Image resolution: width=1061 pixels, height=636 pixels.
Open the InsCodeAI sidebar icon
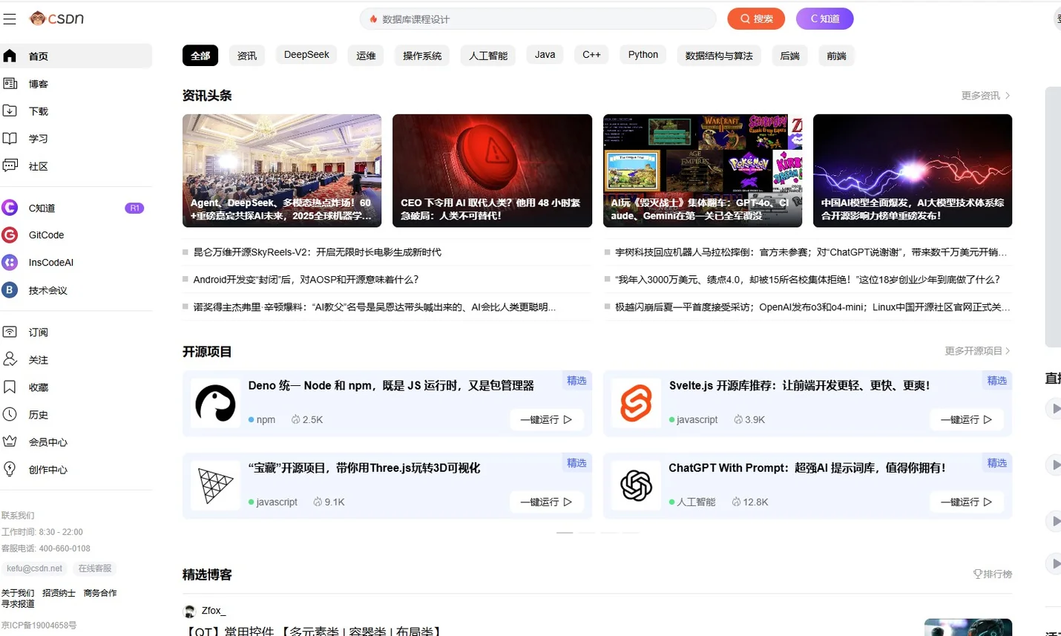click(10, 263)
